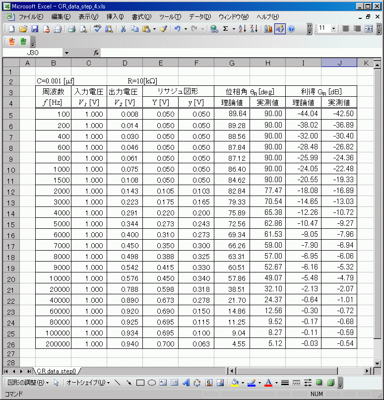The height and width of the screenshot is (400, 384).
Task: Open the Print Preview tool
Action: point(83,29)
